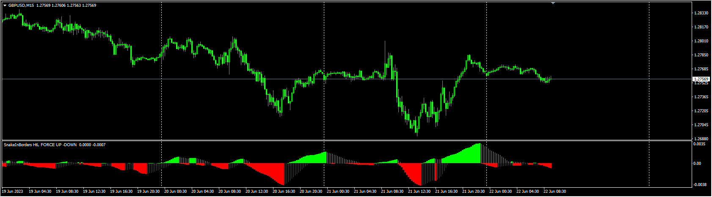
Task: Click the 21 Jun 08:30 time label
Action: click(x=392, y=191)
